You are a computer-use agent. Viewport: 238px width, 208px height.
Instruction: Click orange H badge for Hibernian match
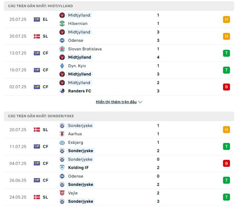(226, 19)
